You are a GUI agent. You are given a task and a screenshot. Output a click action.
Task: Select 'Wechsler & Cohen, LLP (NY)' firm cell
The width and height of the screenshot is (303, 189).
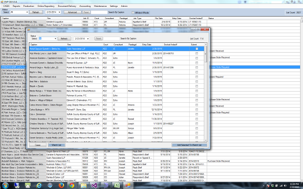click(x=64, y=168)
